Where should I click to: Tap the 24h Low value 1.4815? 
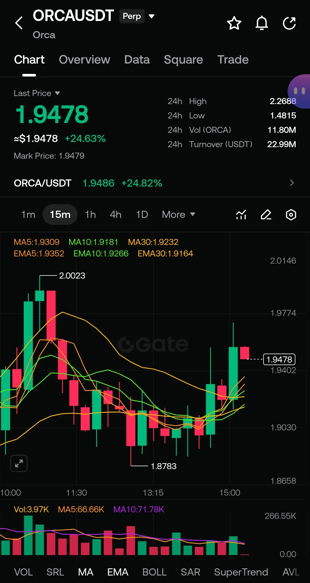(x=283, y=116)
